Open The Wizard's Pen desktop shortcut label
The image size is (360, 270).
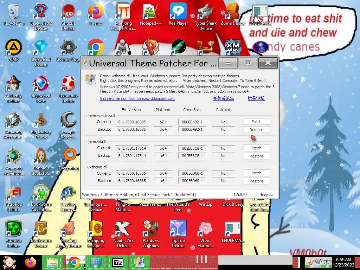(x=178, y=207)
